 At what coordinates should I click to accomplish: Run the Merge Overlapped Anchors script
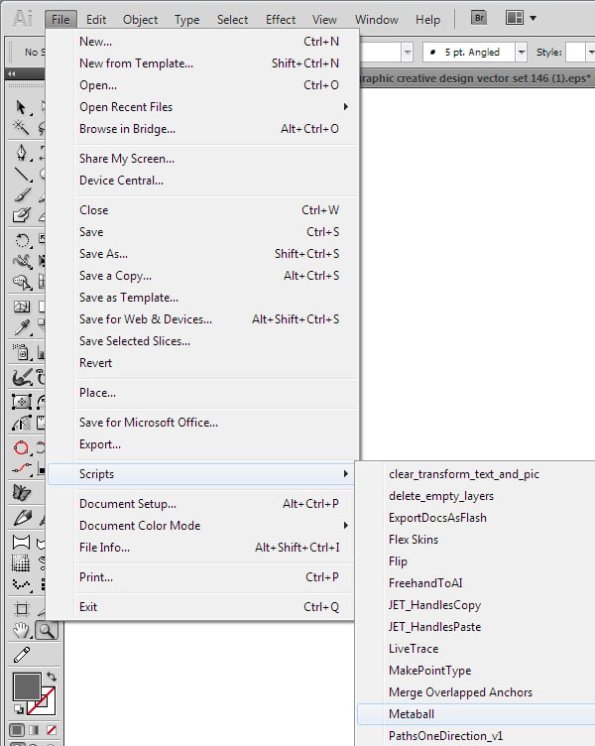click(x=476, y=692)
